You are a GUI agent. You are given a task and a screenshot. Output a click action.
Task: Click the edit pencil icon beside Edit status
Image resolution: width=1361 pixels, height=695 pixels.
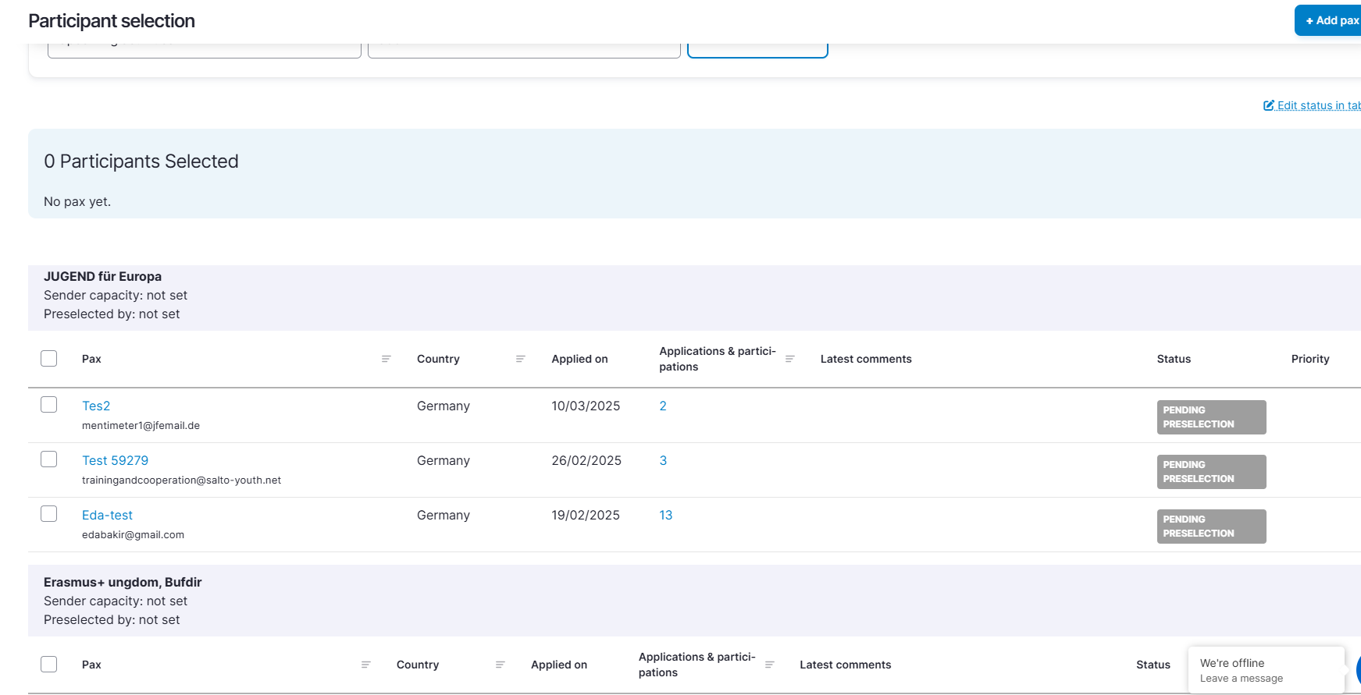(x=1269, y=105)
